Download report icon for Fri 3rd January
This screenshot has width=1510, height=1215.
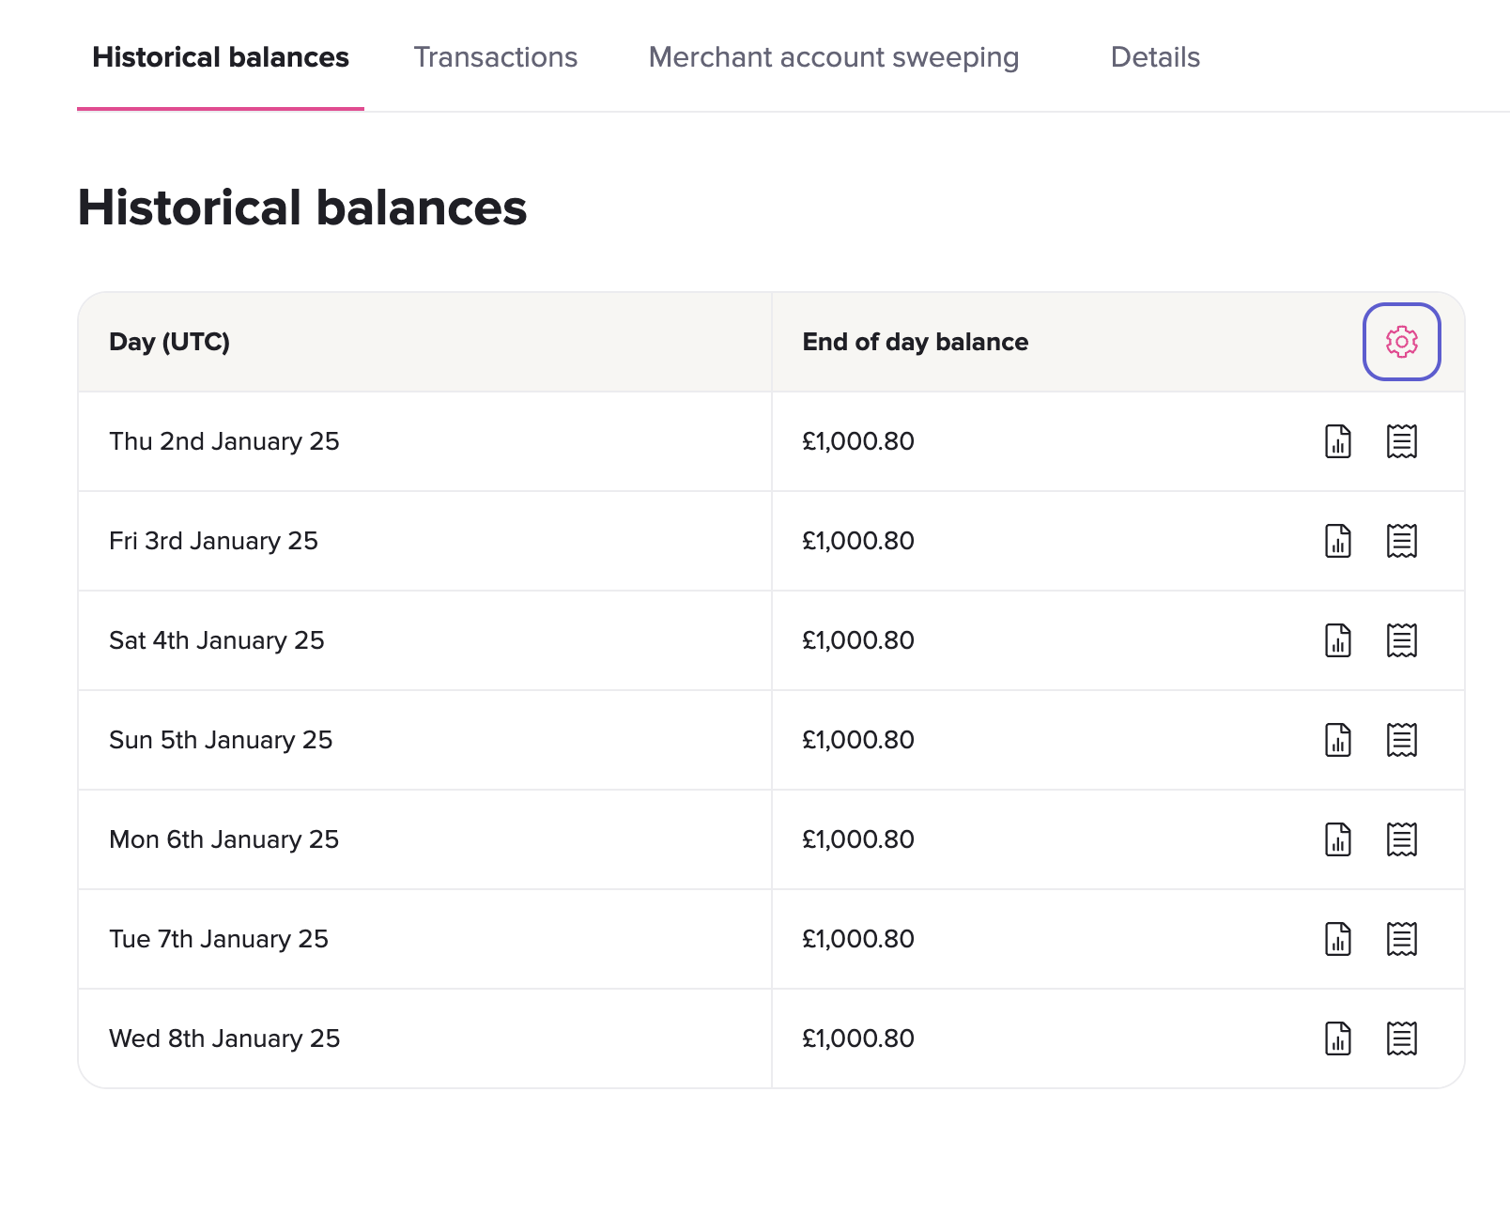click(x=1338, y=541)
